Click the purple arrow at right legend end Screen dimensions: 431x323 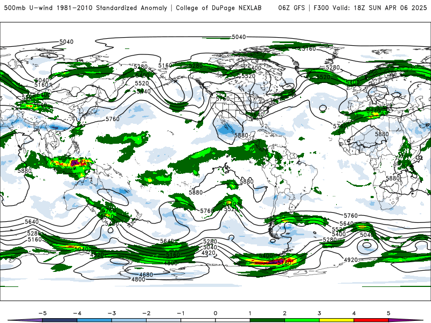coord(406,320)
